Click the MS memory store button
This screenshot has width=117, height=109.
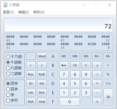tap(86, 56)
